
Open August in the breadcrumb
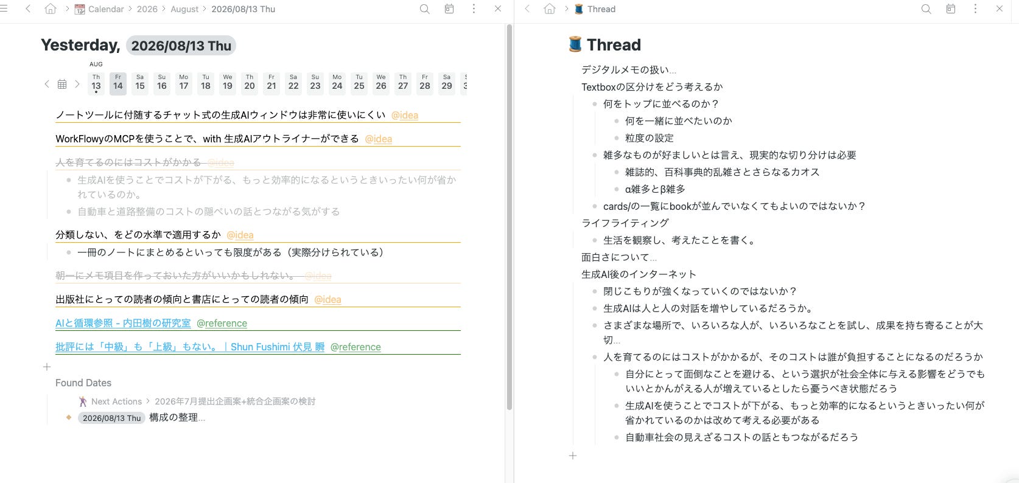tap(184, 9)
